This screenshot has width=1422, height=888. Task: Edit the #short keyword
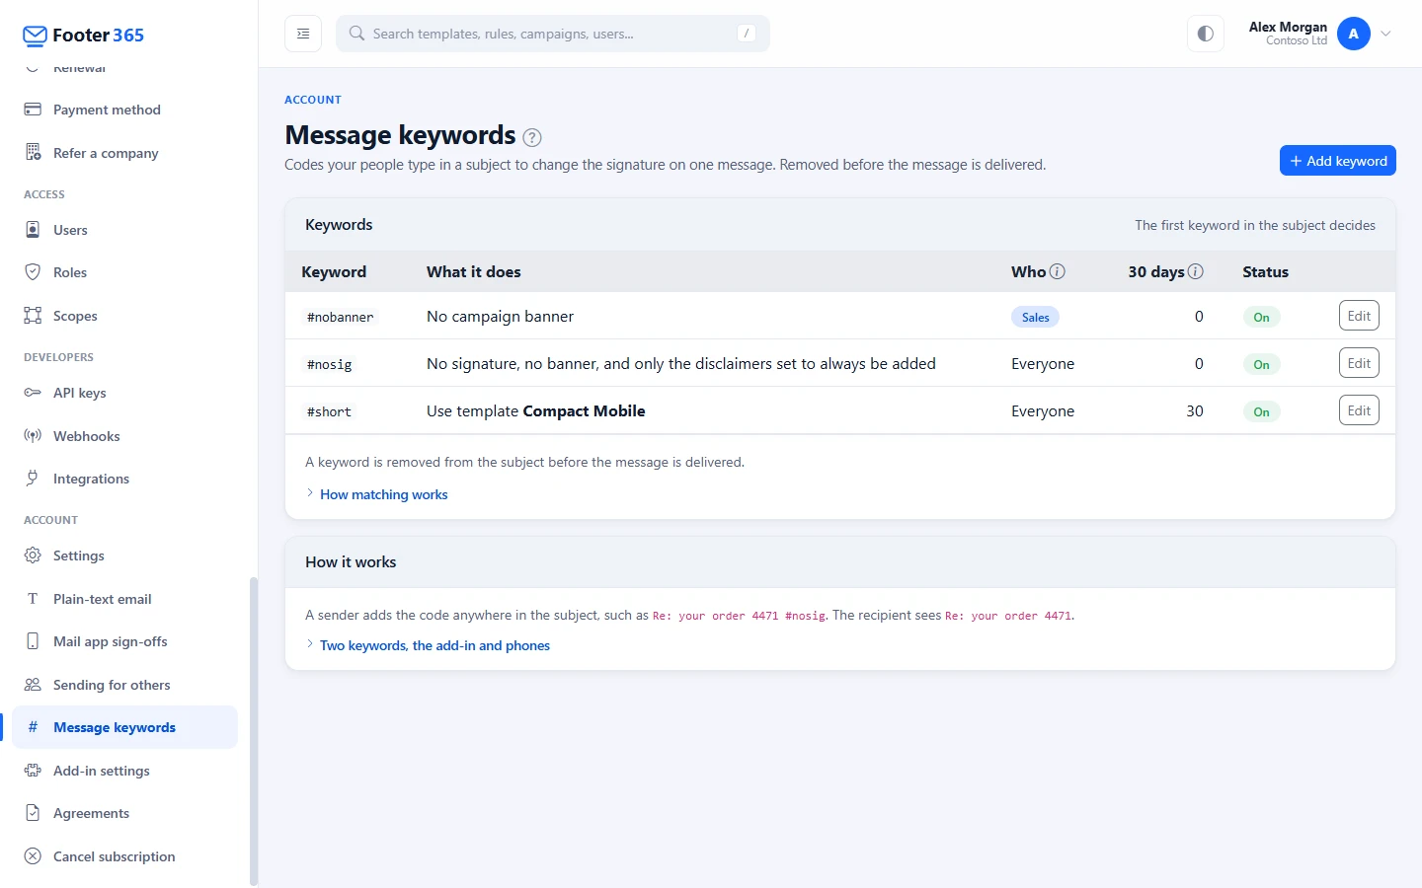[1359, 410]
